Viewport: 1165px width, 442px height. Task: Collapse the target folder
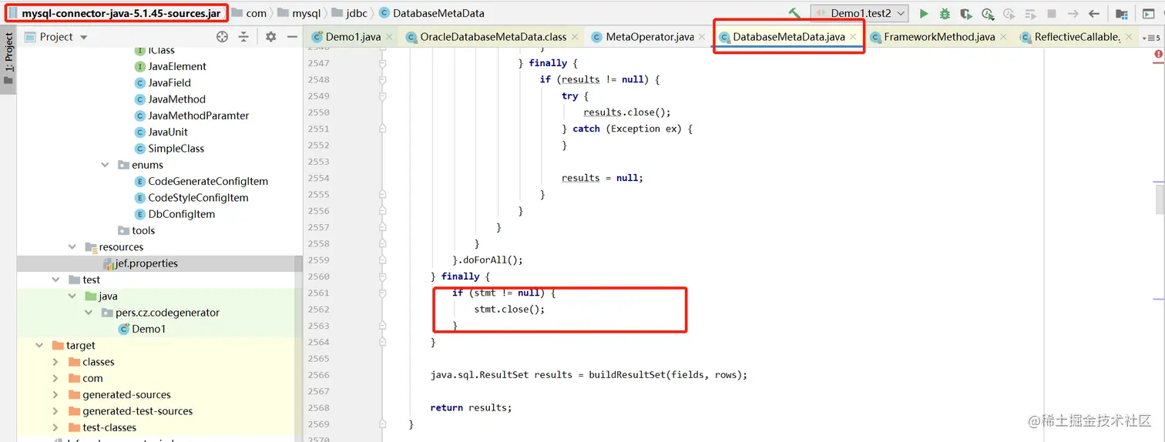click(39, 345)
